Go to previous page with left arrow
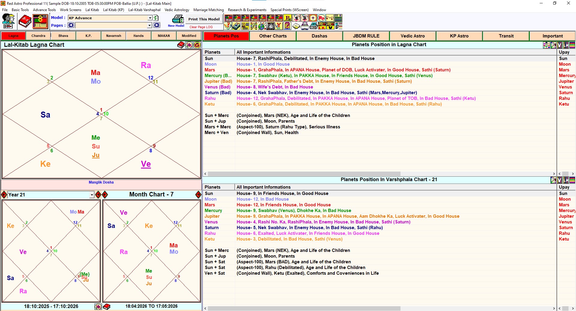Image resolution: width=576 pixels, height=311 pixels. [x=71, y=25]
